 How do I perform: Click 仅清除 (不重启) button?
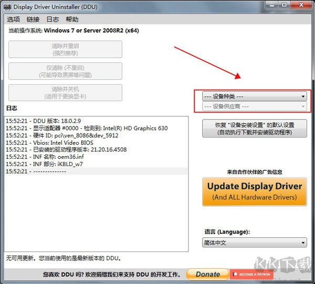pos(65,71)
